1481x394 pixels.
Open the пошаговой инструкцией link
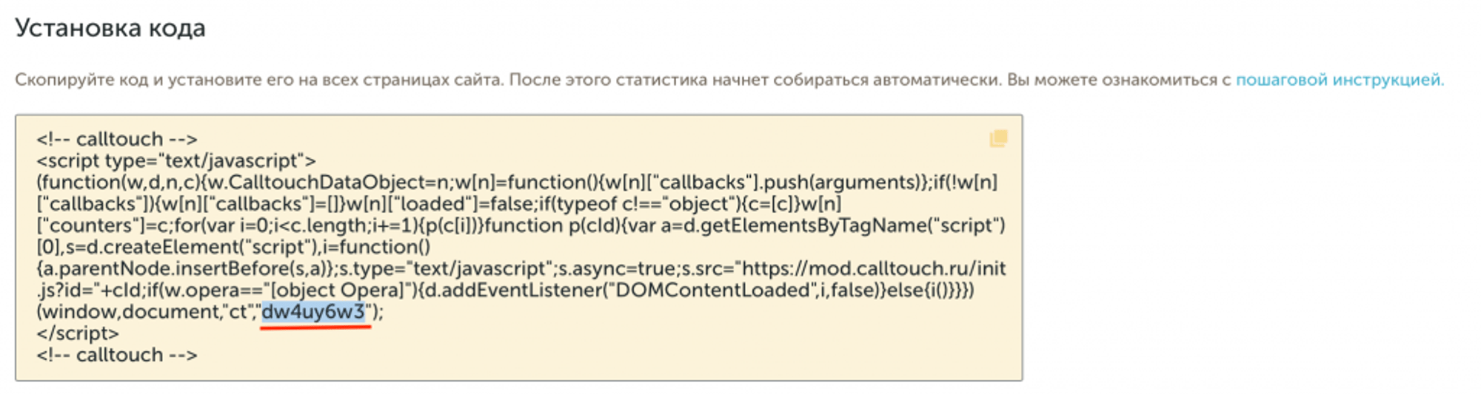pyautogui.click(x=1339, y=80)
